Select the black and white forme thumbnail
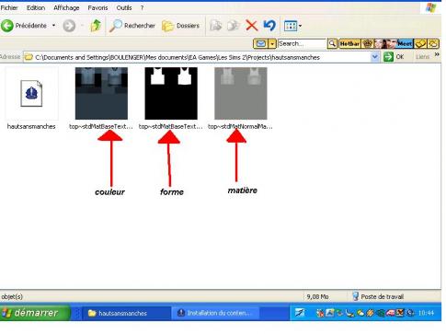 pyautogui.click(x=171, y=94)
